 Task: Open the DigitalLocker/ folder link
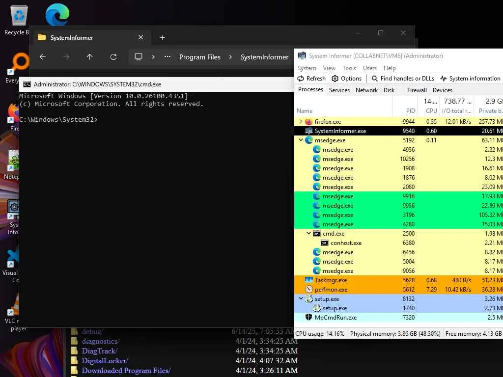point(105,361)
